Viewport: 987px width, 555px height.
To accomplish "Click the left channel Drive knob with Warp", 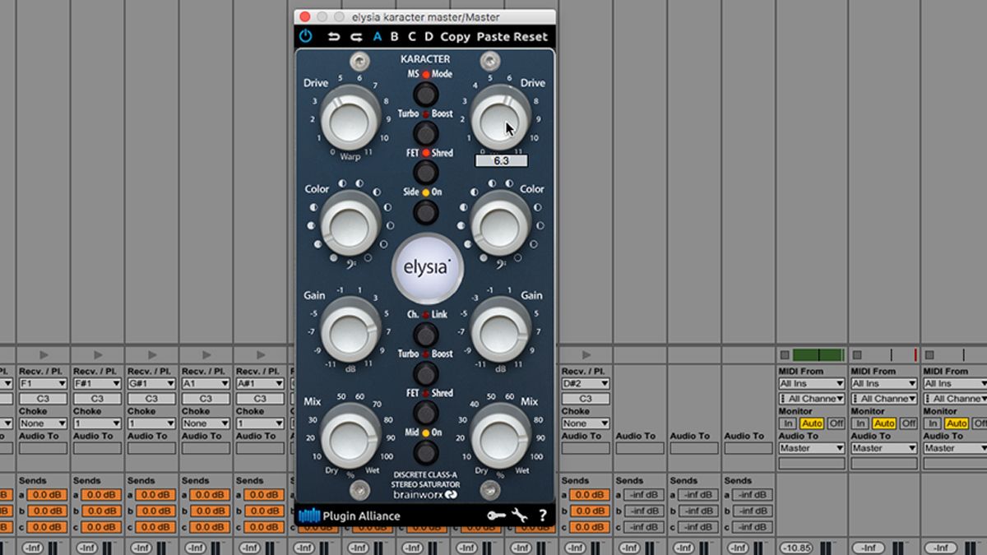I will [350, 120].
